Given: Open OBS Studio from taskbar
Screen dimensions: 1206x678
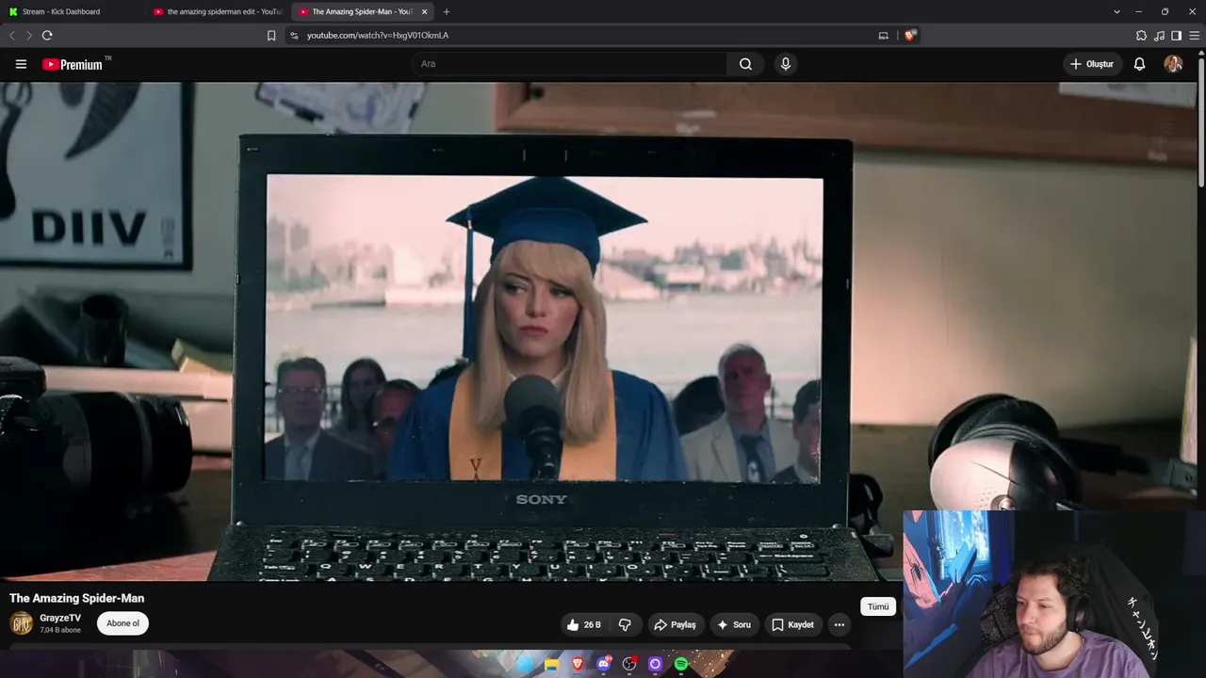Looking at the screenshot, I should pyautogui.click(x=629, y=665).
